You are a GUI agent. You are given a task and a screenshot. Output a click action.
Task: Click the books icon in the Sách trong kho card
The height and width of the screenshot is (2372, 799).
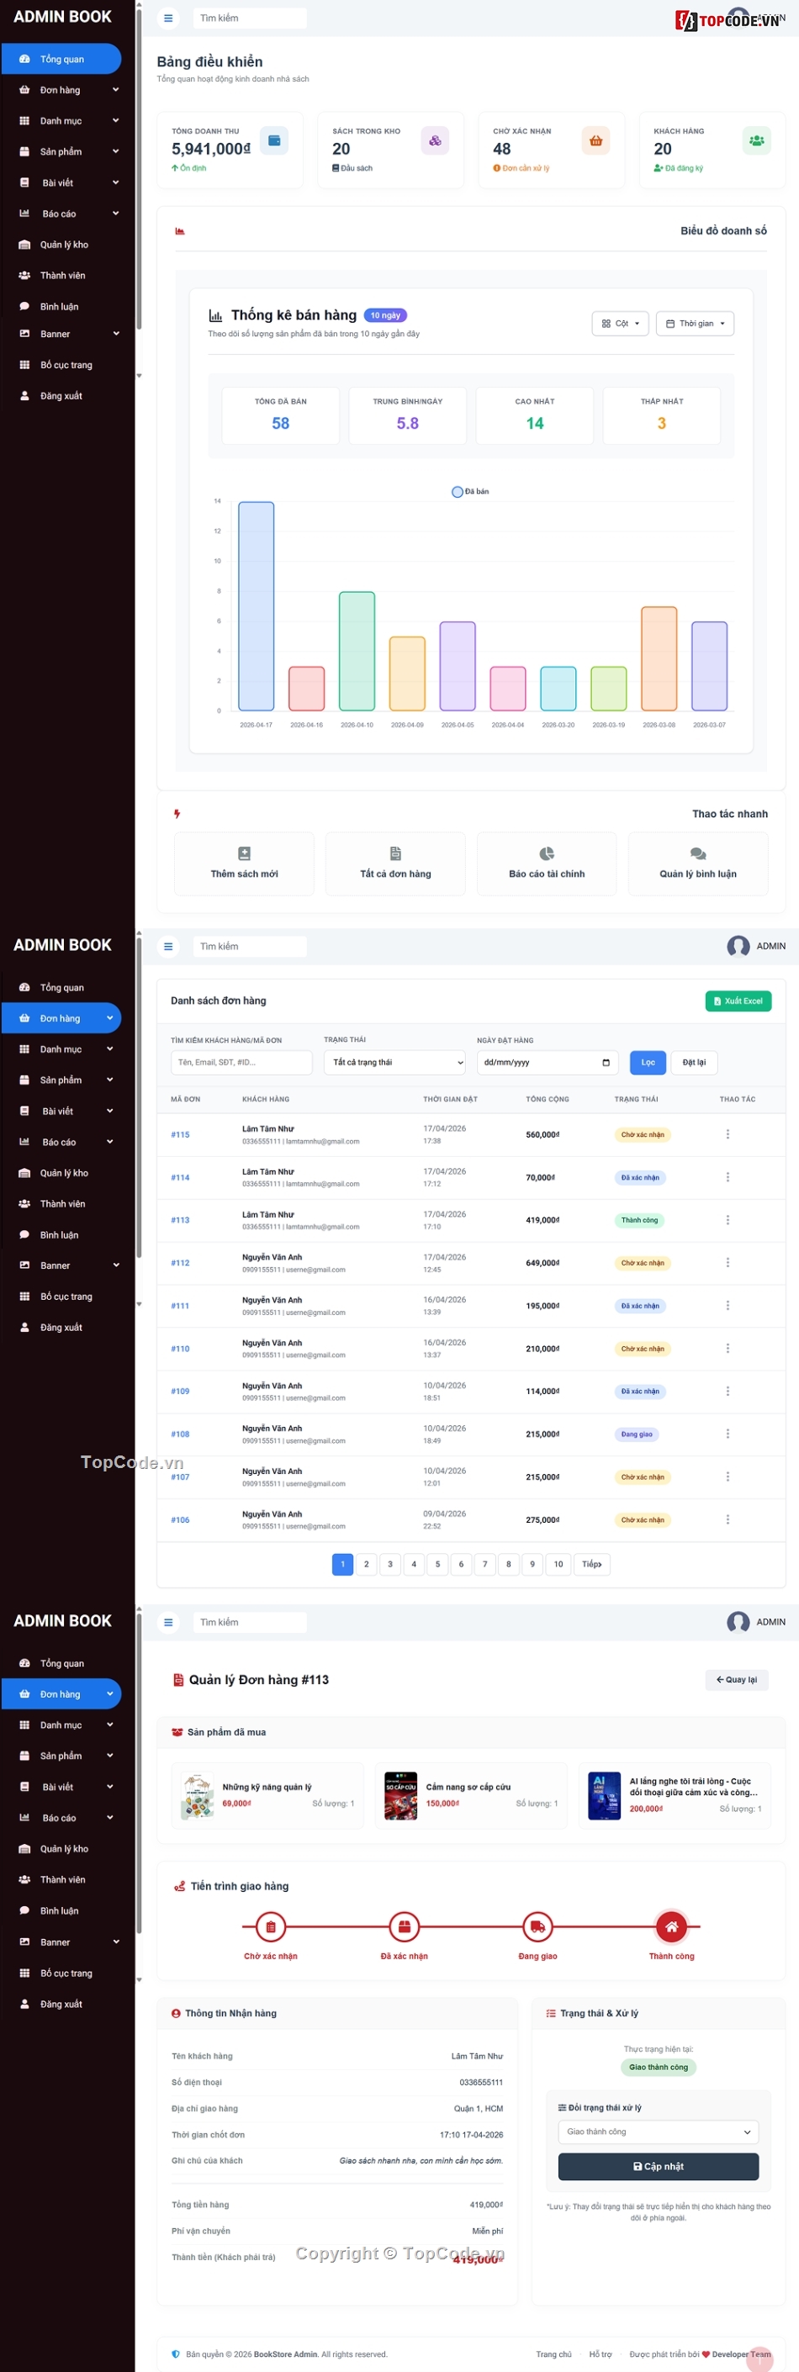434,140
